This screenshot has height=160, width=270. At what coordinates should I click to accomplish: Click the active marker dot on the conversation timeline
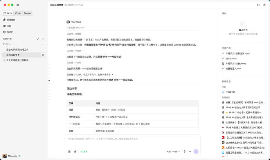pos(49,81)
